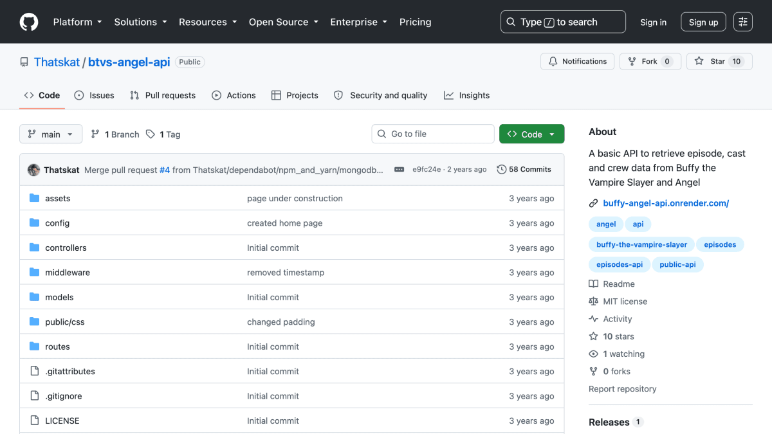Open the Readme link in About
The height and width of the screenshot is (434, 772).
[x=612, y=284]
